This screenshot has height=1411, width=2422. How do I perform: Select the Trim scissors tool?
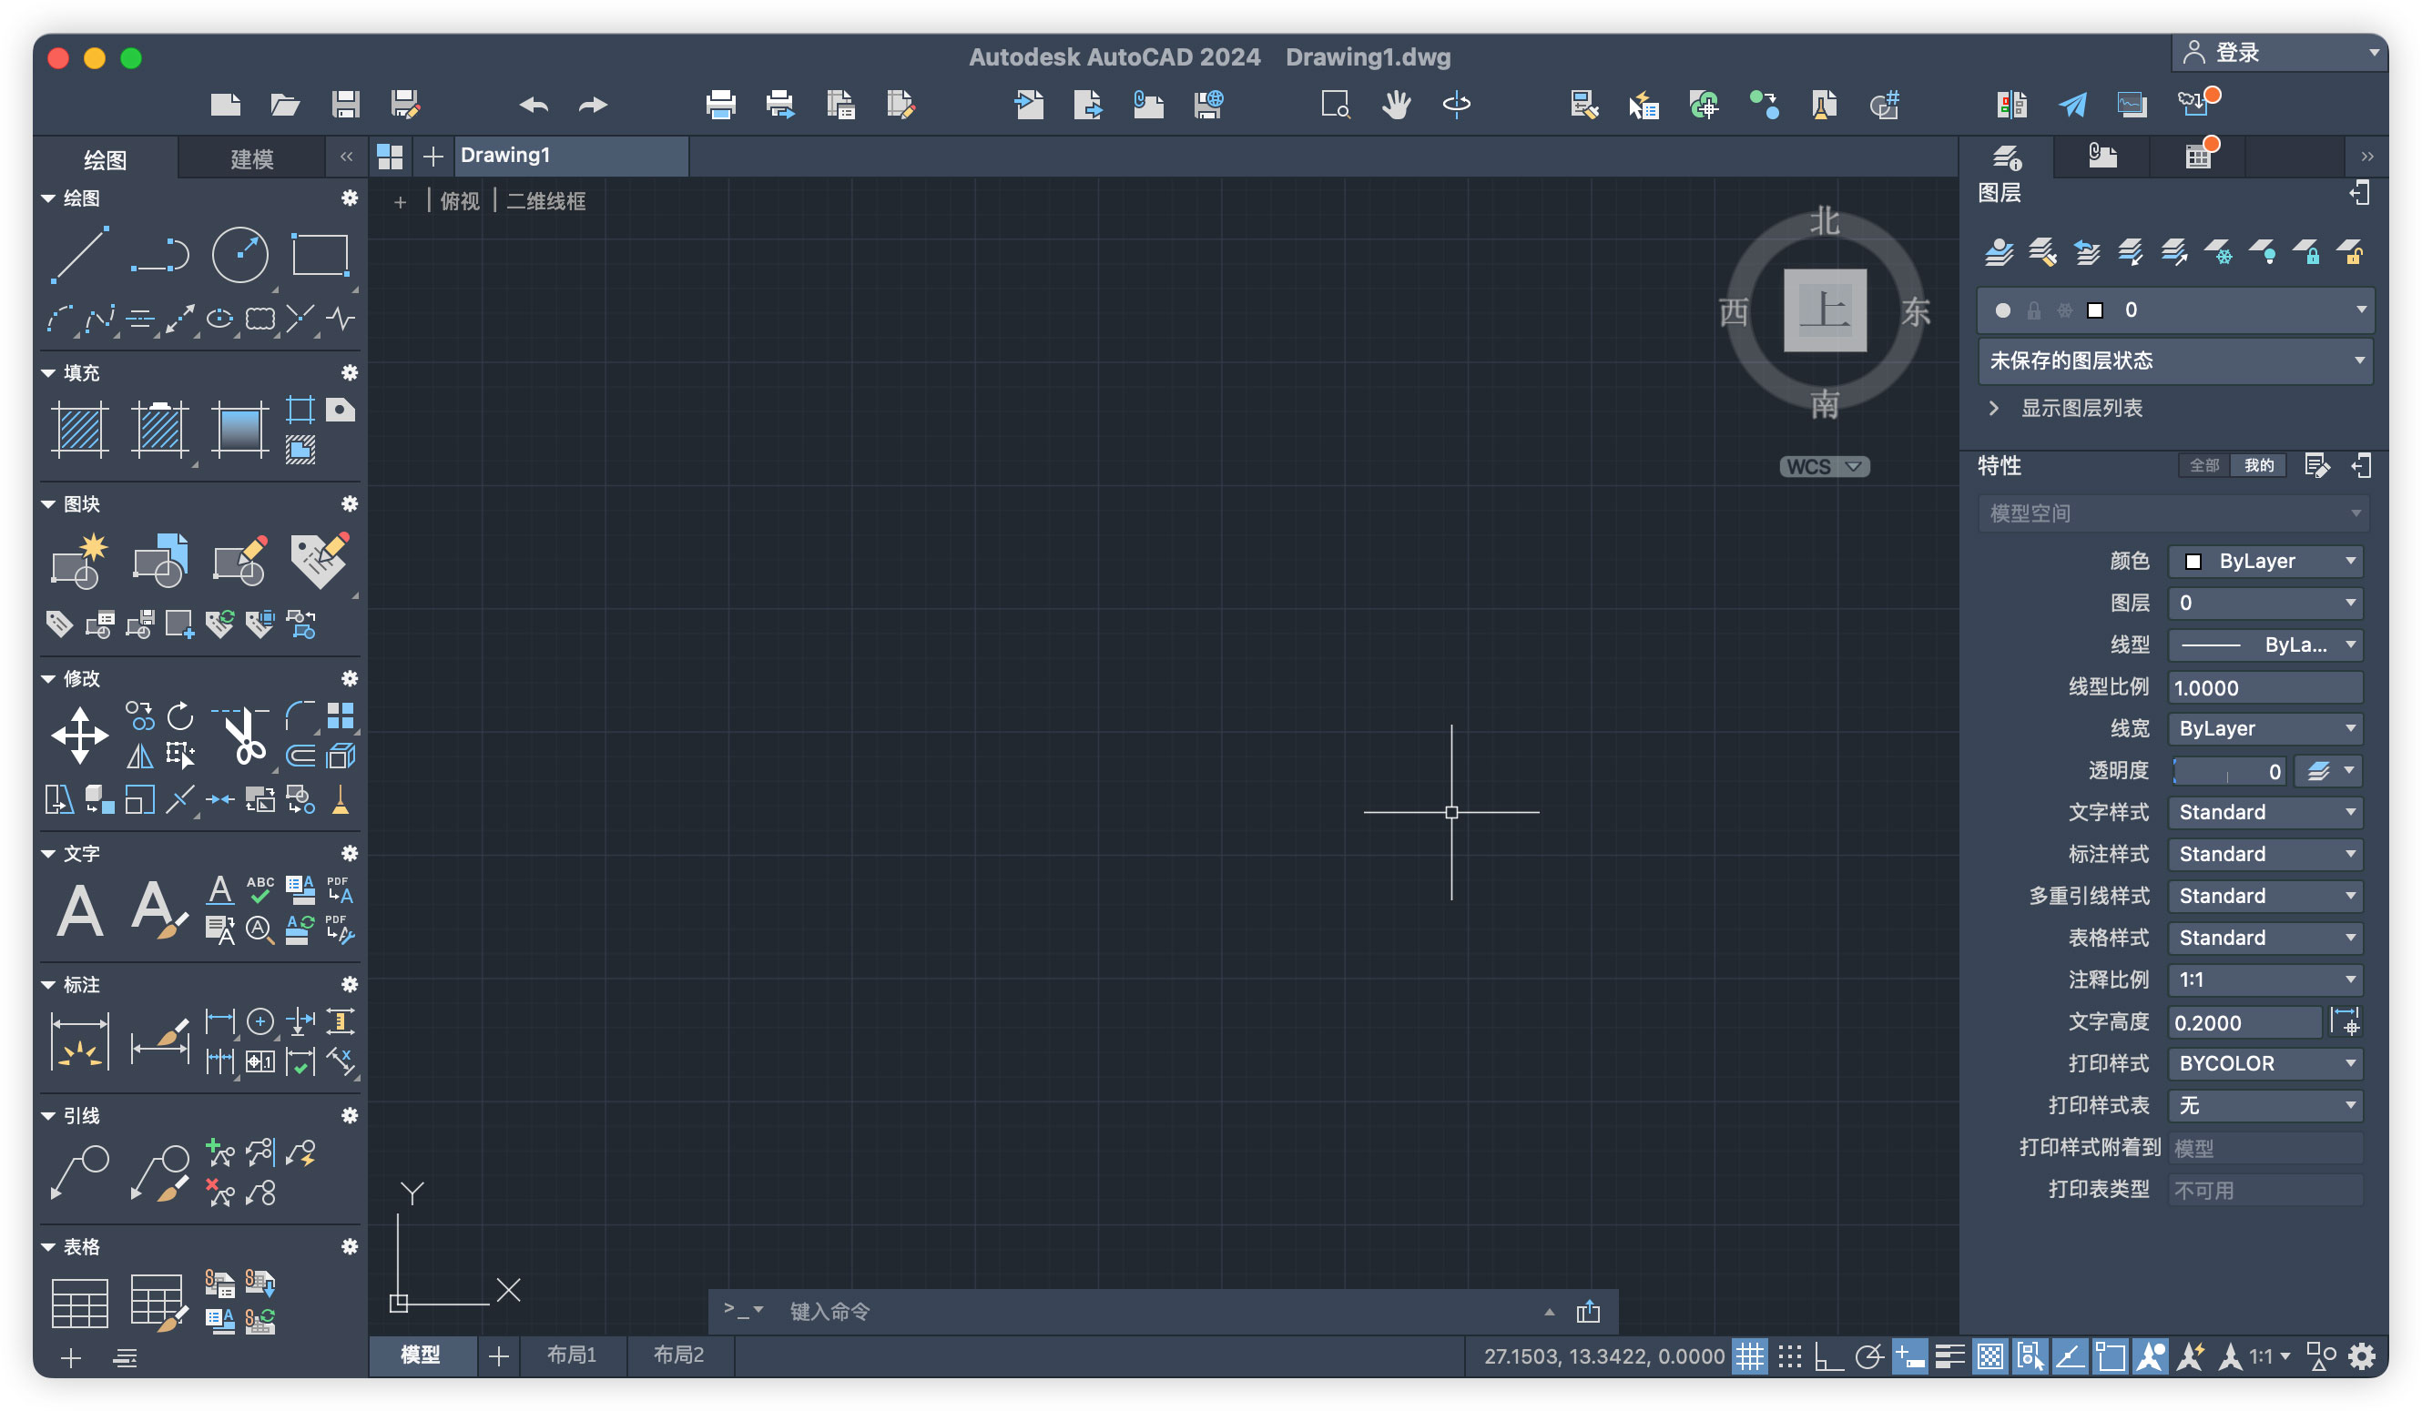coord(239,736)
